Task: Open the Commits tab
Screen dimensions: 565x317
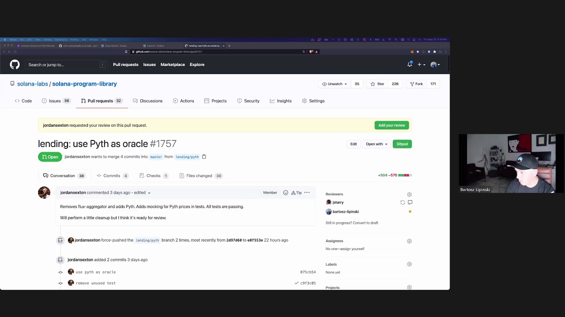Action: coord(112,176)
